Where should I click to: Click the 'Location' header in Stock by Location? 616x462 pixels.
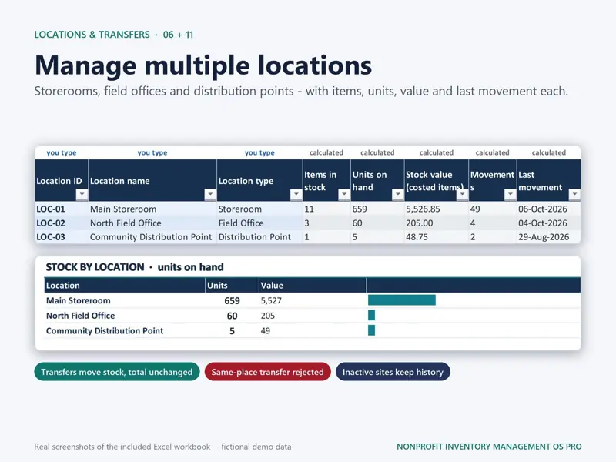tap(125, 285)
